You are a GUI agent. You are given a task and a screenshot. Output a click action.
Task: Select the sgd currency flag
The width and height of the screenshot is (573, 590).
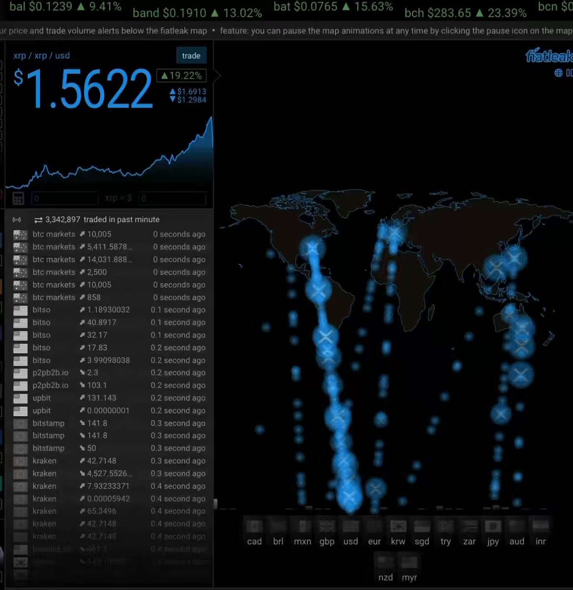[x=422, y=527]
